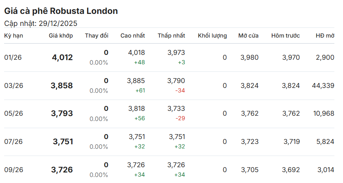Select the 'Khối lượng' column header

tap(212, 36)
